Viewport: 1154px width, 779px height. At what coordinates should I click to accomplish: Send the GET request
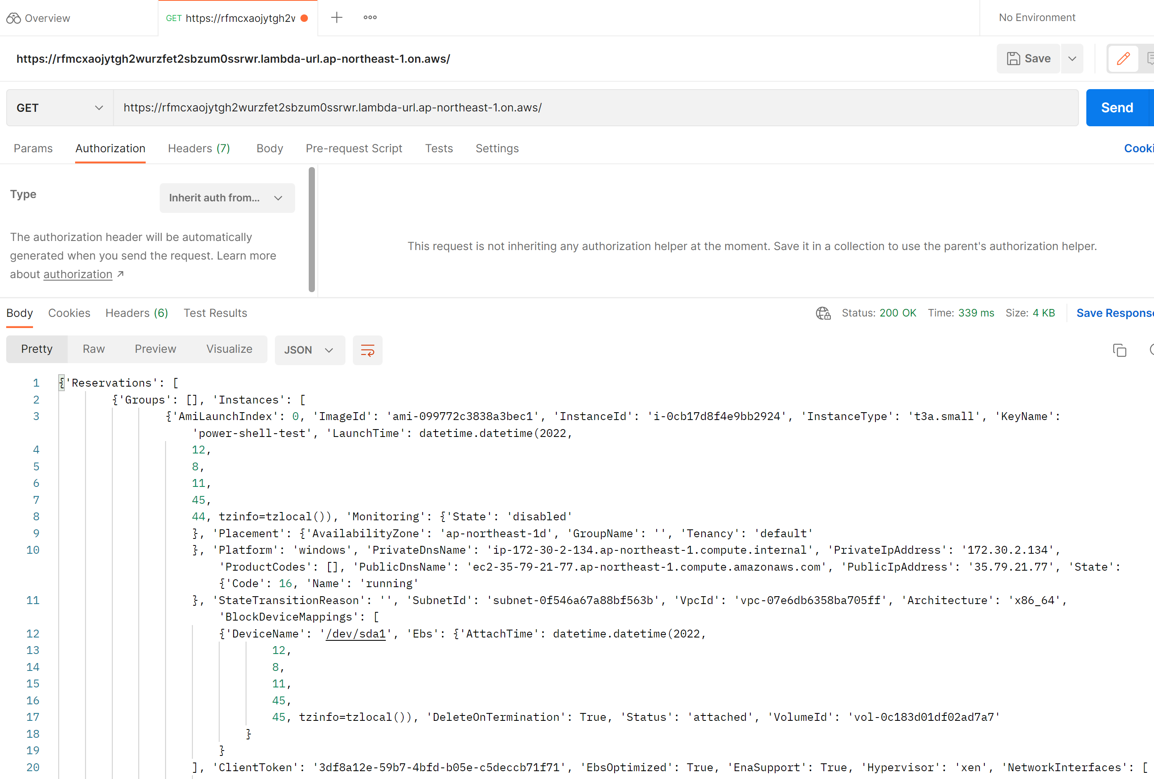pos(1117,107)
